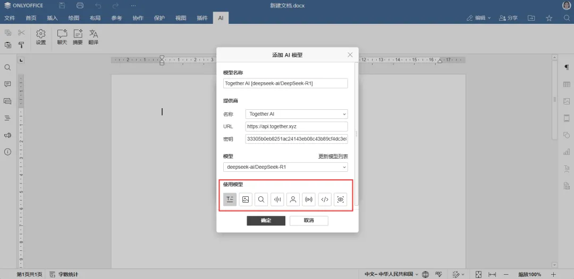This screenshot has width=574, height=279.
Task: Close the 添加 AI 模型 dialog
Action: click(x=350, y=55)
